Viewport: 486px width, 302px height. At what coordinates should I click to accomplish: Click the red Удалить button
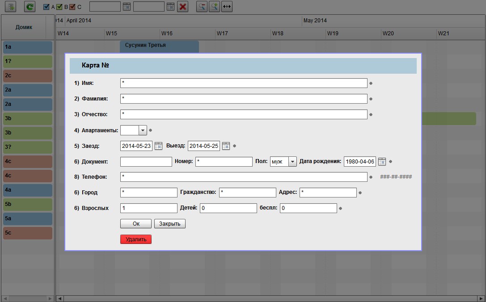(x=135, y=239)
